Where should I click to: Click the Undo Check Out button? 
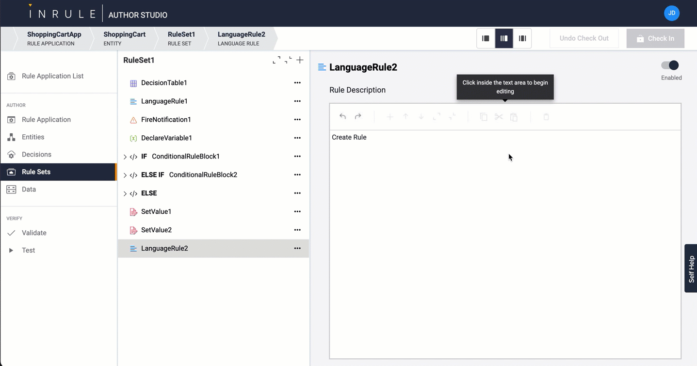584,38
